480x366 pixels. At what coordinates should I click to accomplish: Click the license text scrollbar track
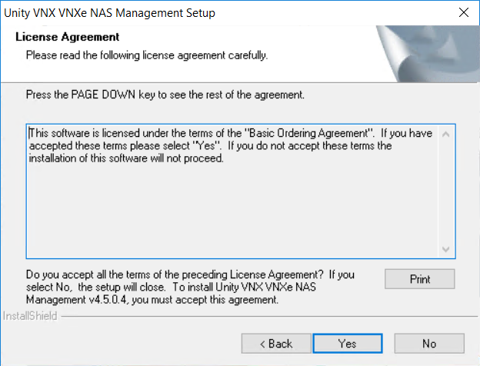(x=446, y=192)
